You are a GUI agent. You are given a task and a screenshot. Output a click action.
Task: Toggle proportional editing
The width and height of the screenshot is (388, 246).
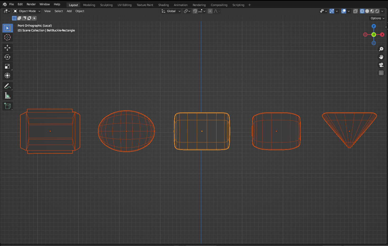[210, 11]
